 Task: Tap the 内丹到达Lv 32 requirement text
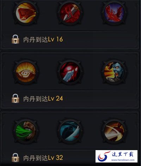point(43,158)
